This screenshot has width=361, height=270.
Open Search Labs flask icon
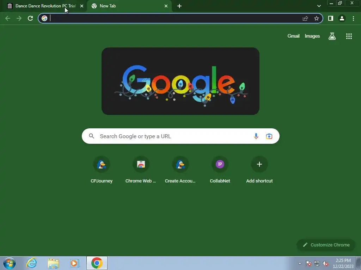(x=332, y=36)
